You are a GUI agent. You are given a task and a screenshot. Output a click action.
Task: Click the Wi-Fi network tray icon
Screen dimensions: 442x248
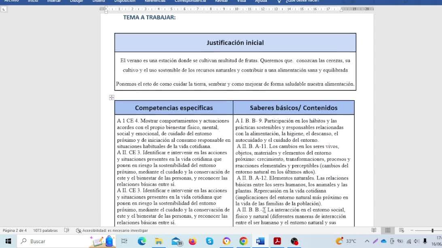point(409,241)
